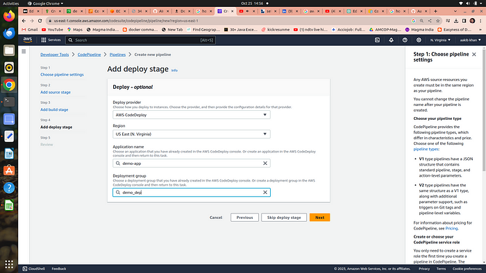Click the Chrome address bar URL
The image size is (486, 273).
pyautogui.click(x=126, y=21)
